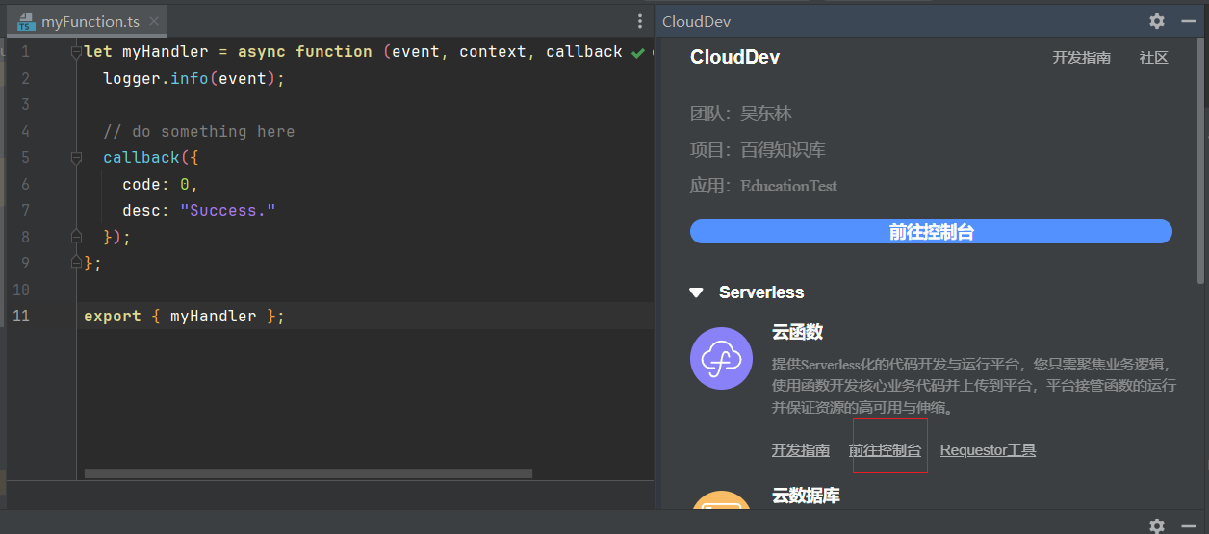Click the blue 前往控制台 button
Screen dimensions: 1209x534
[x=931, y=232]
